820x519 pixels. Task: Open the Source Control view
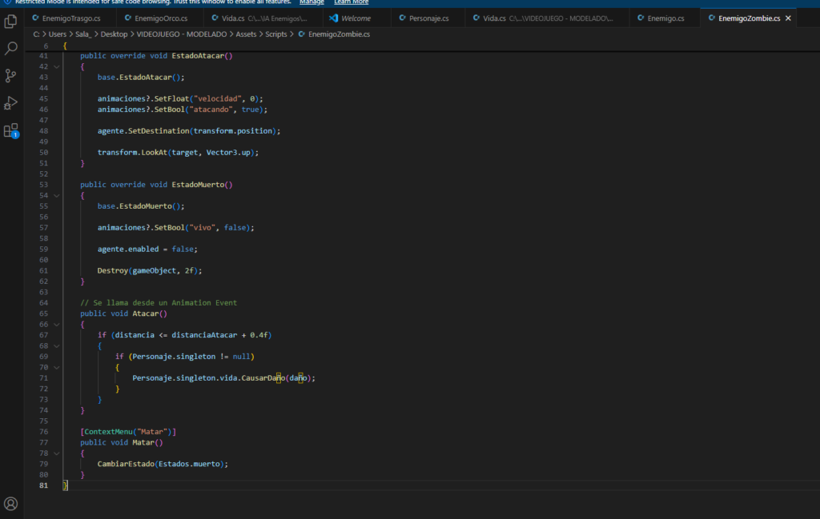tap(11, 75)
